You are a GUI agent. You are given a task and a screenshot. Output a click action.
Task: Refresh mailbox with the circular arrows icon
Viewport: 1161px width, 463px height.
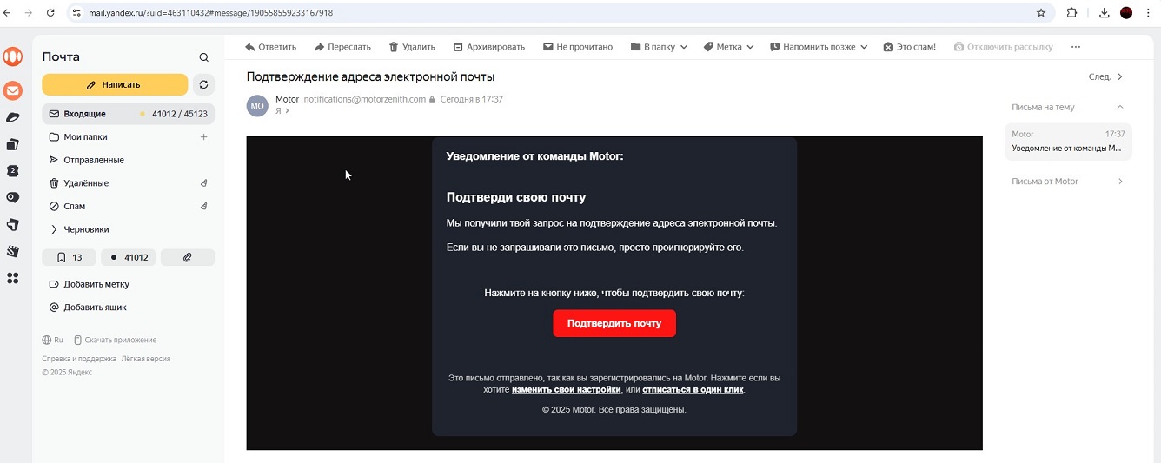pos(203,84)
